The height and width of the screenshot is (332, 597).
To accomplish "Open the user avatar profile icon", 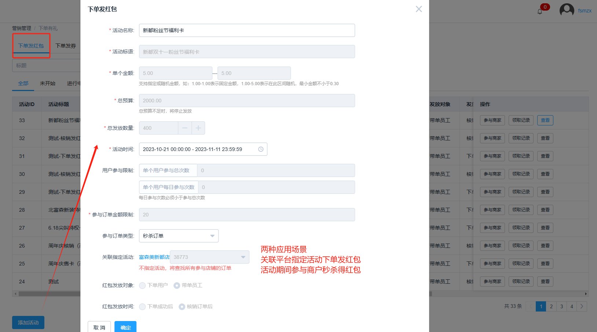I will [x=567, y=10].
